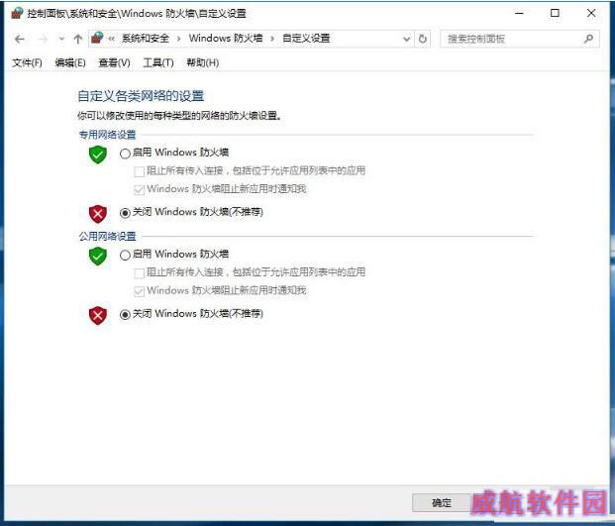Open the 文件(F) menu
Screen dimensions: 615x526
click(27, 62)
